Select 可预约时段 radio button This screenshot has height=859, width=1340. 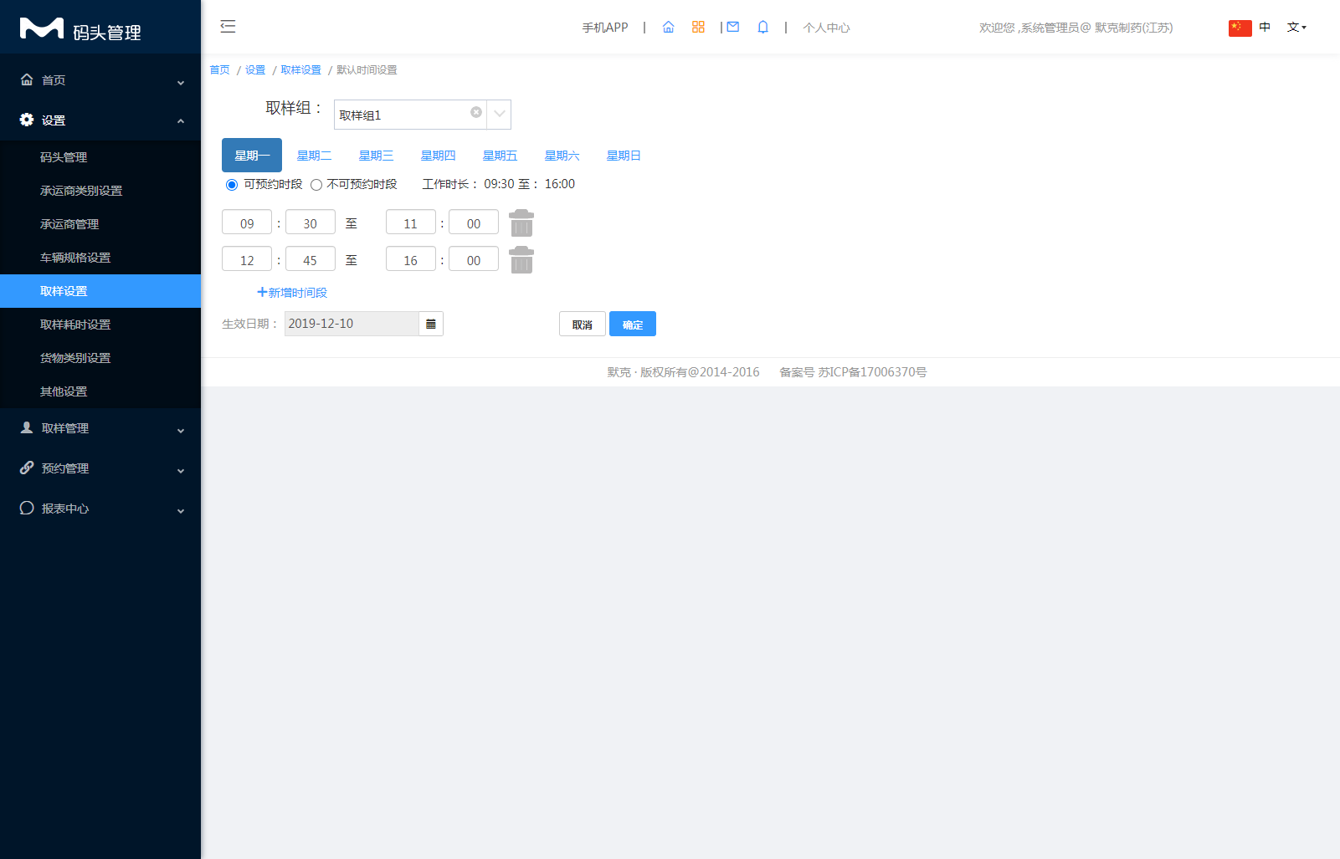pos(232,185)
